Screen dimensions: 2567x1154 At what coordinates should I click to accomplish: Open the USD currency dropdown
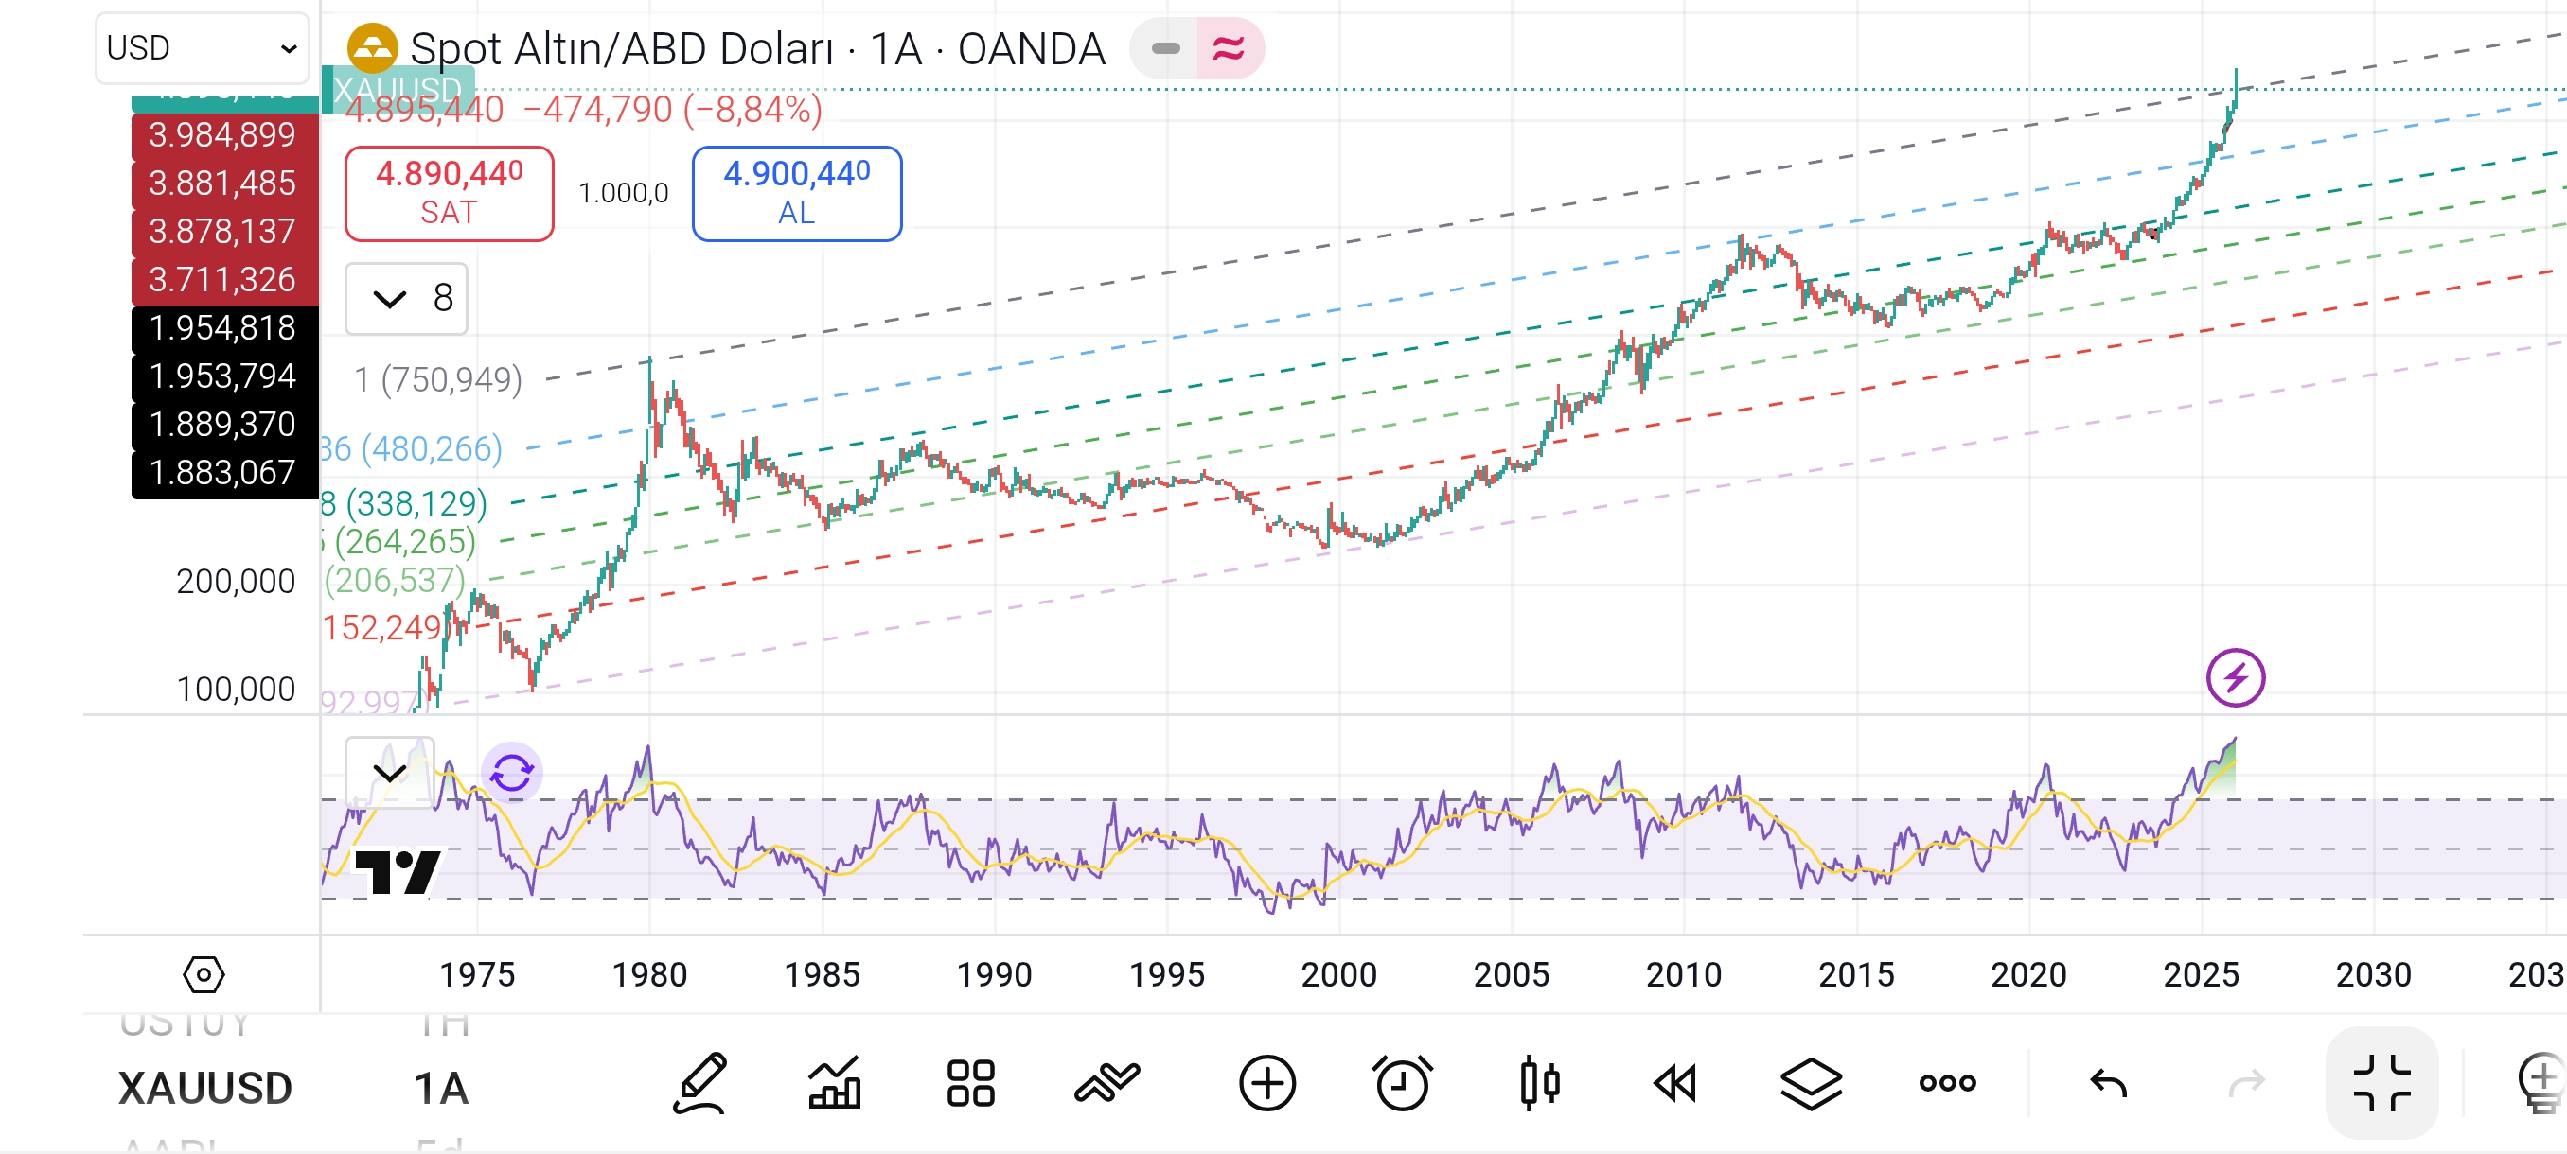coord(200,46)
